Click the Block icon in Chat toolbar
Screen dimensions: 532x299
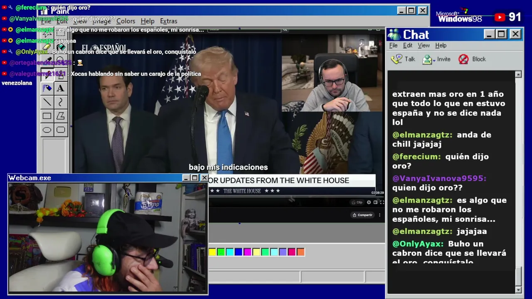[463, 59]
